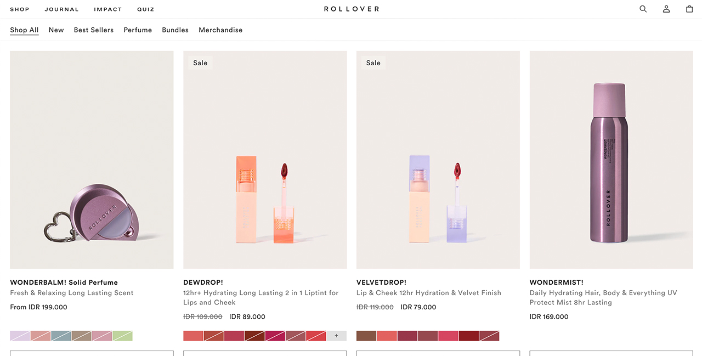Open the IMPACT menu item
The height and width of the screenshot is (356, 702).
tap(107, 9)
